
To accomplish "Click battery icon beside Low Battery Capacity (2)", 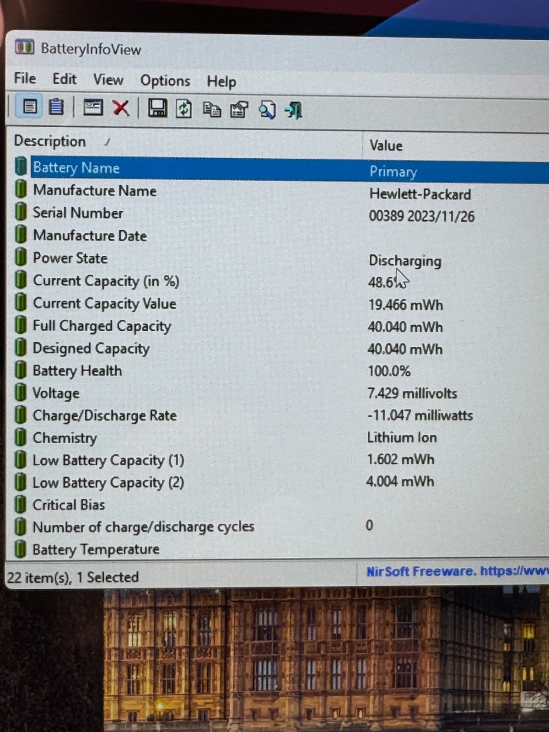I will pyautogui.click(x=21, y=482).
